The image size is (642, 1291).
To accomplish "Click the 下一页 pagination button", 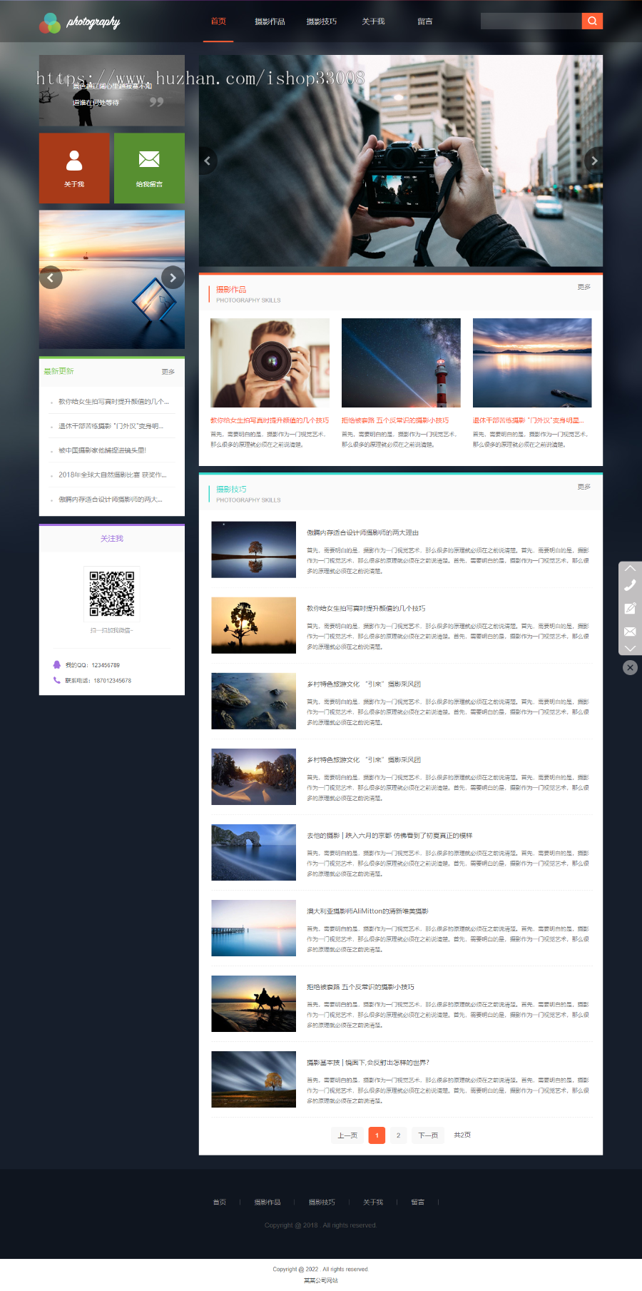I will coord(428,1135).
